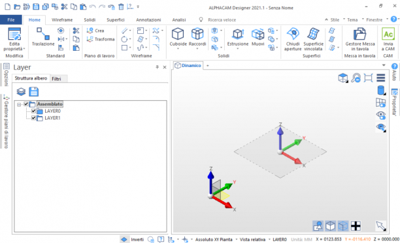Click the Raccordi tool
The image size is (400, 243).
[x=197, y=37]
